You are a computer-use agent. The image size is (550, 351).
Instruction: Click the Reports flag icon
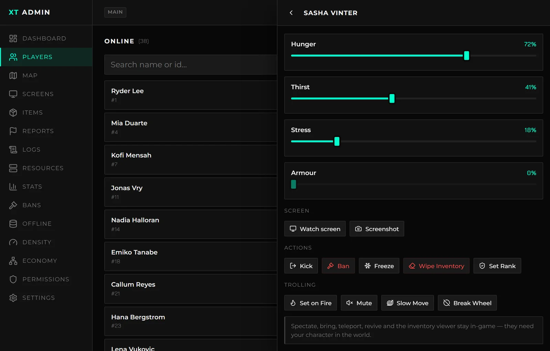[x=13, y=131]
